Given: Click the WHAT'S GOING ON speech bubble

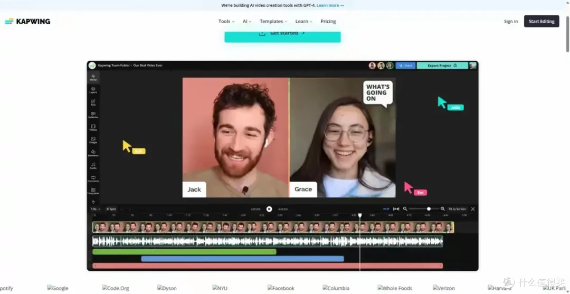Looking at the screenshot, I should [x=378, y=94].
